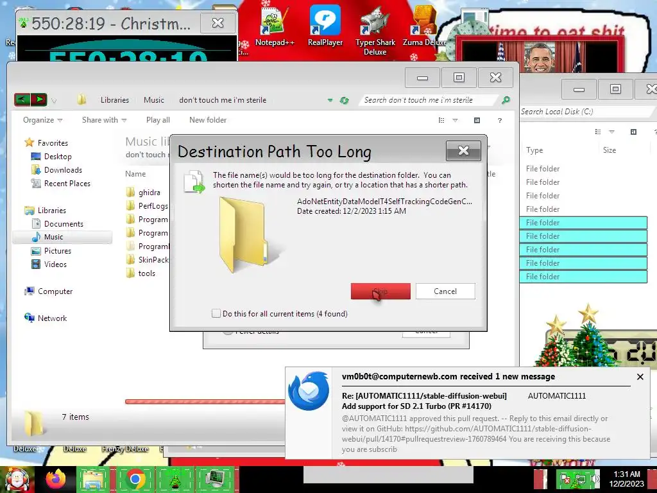Open Firefox from taskbar
Screen dimensions: 657x493
pyautogui.click(x=56, y=479)
